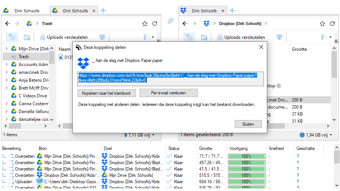
Task: Click Klaar status of Uploaden row
Action: point(178,181)
